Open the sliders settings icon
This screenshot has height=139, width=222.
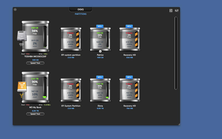[x=176, y=11]
